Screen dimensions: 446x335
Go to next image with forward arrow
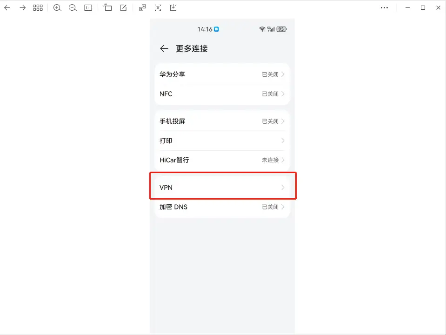22,8
